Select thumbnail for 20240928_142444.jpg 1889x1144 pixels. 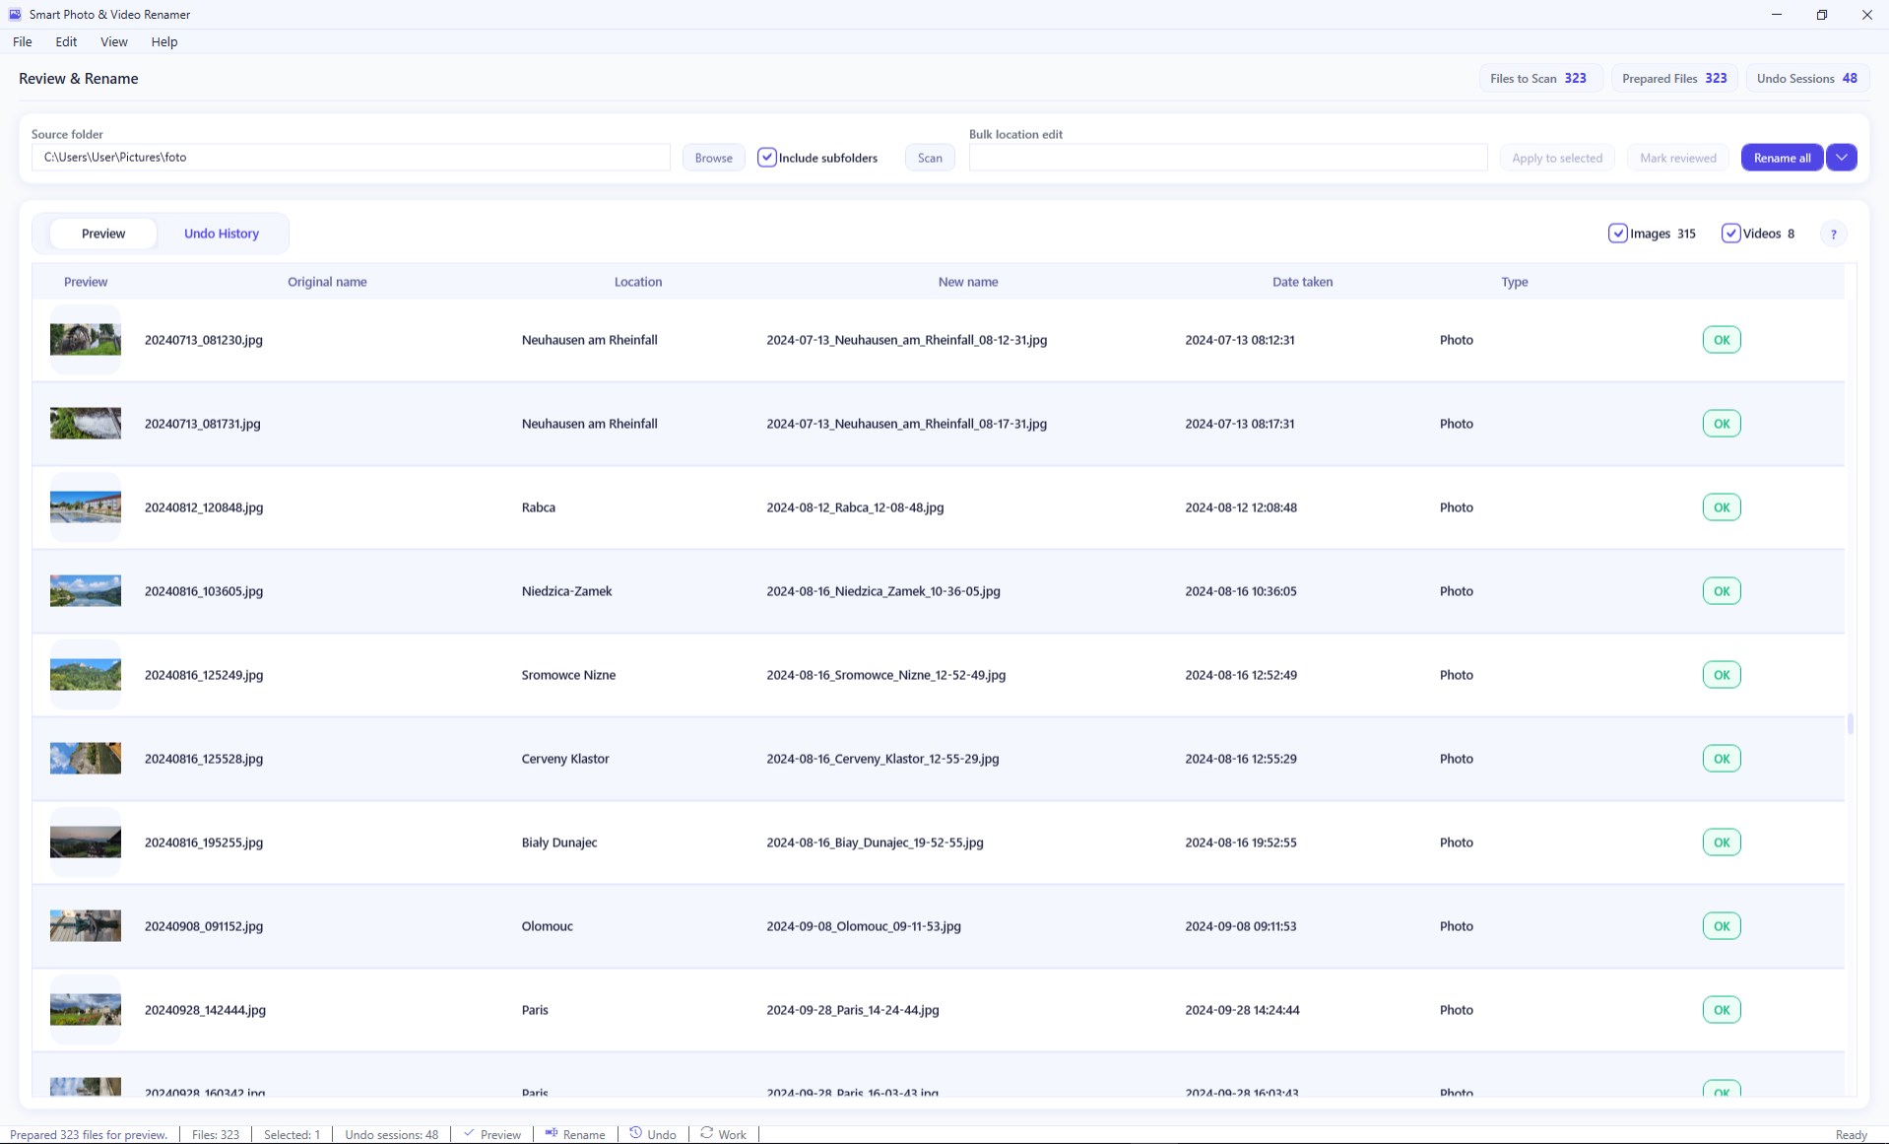click(x=86, y=1010)
